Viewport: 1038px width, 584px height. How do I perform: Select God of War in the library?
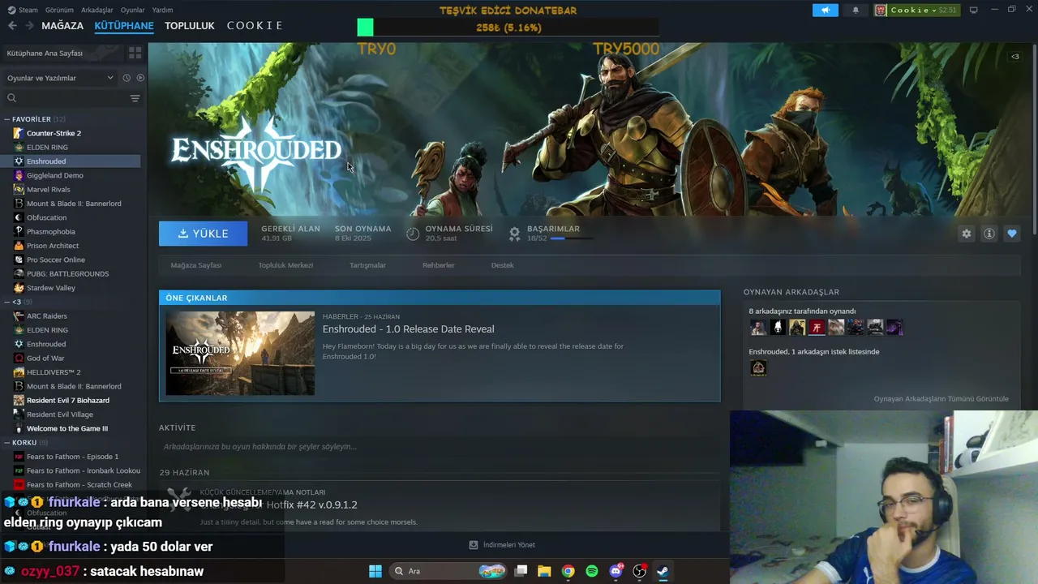pos(45,359)
